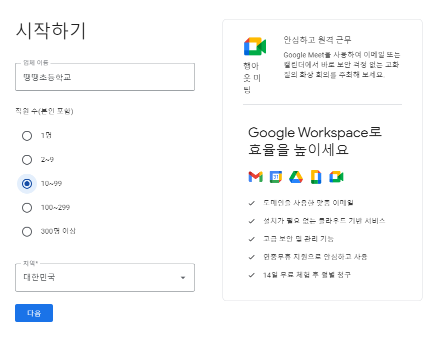The width and height of the screenshot is (430, 337).
Task: Click the Google Workspace로 효율을 높이세요 heading
Action: click(315, 141)
